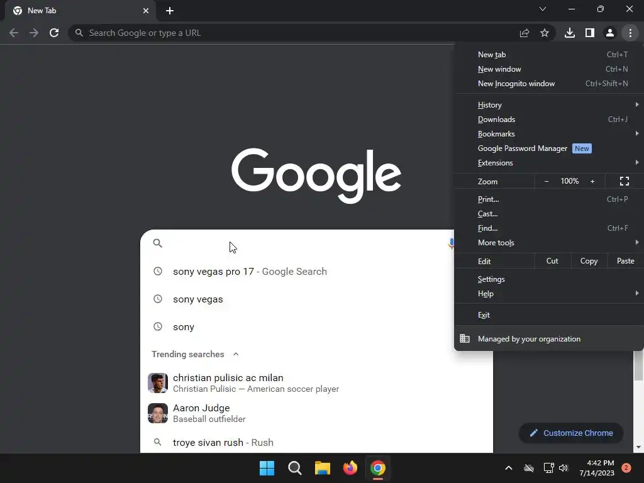Choose New window menu item
Viewport: 644px width, 483px height.
[548, 69]
